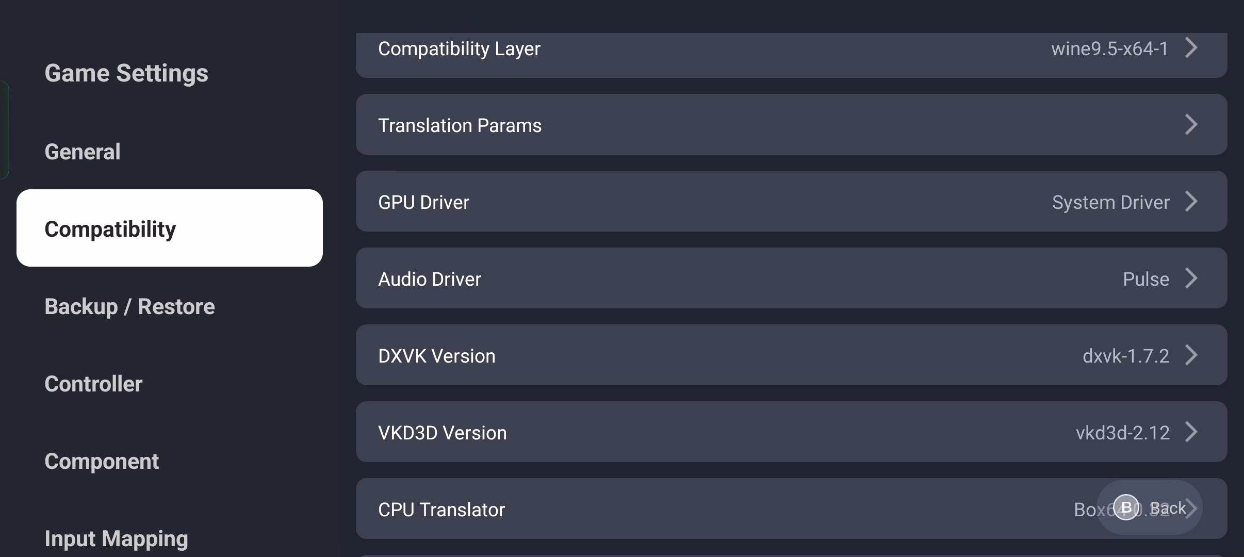Viewport: 1244px width, 557px height.
Task: Change the Pulse audio driver value
Action: pos(1145,279)
